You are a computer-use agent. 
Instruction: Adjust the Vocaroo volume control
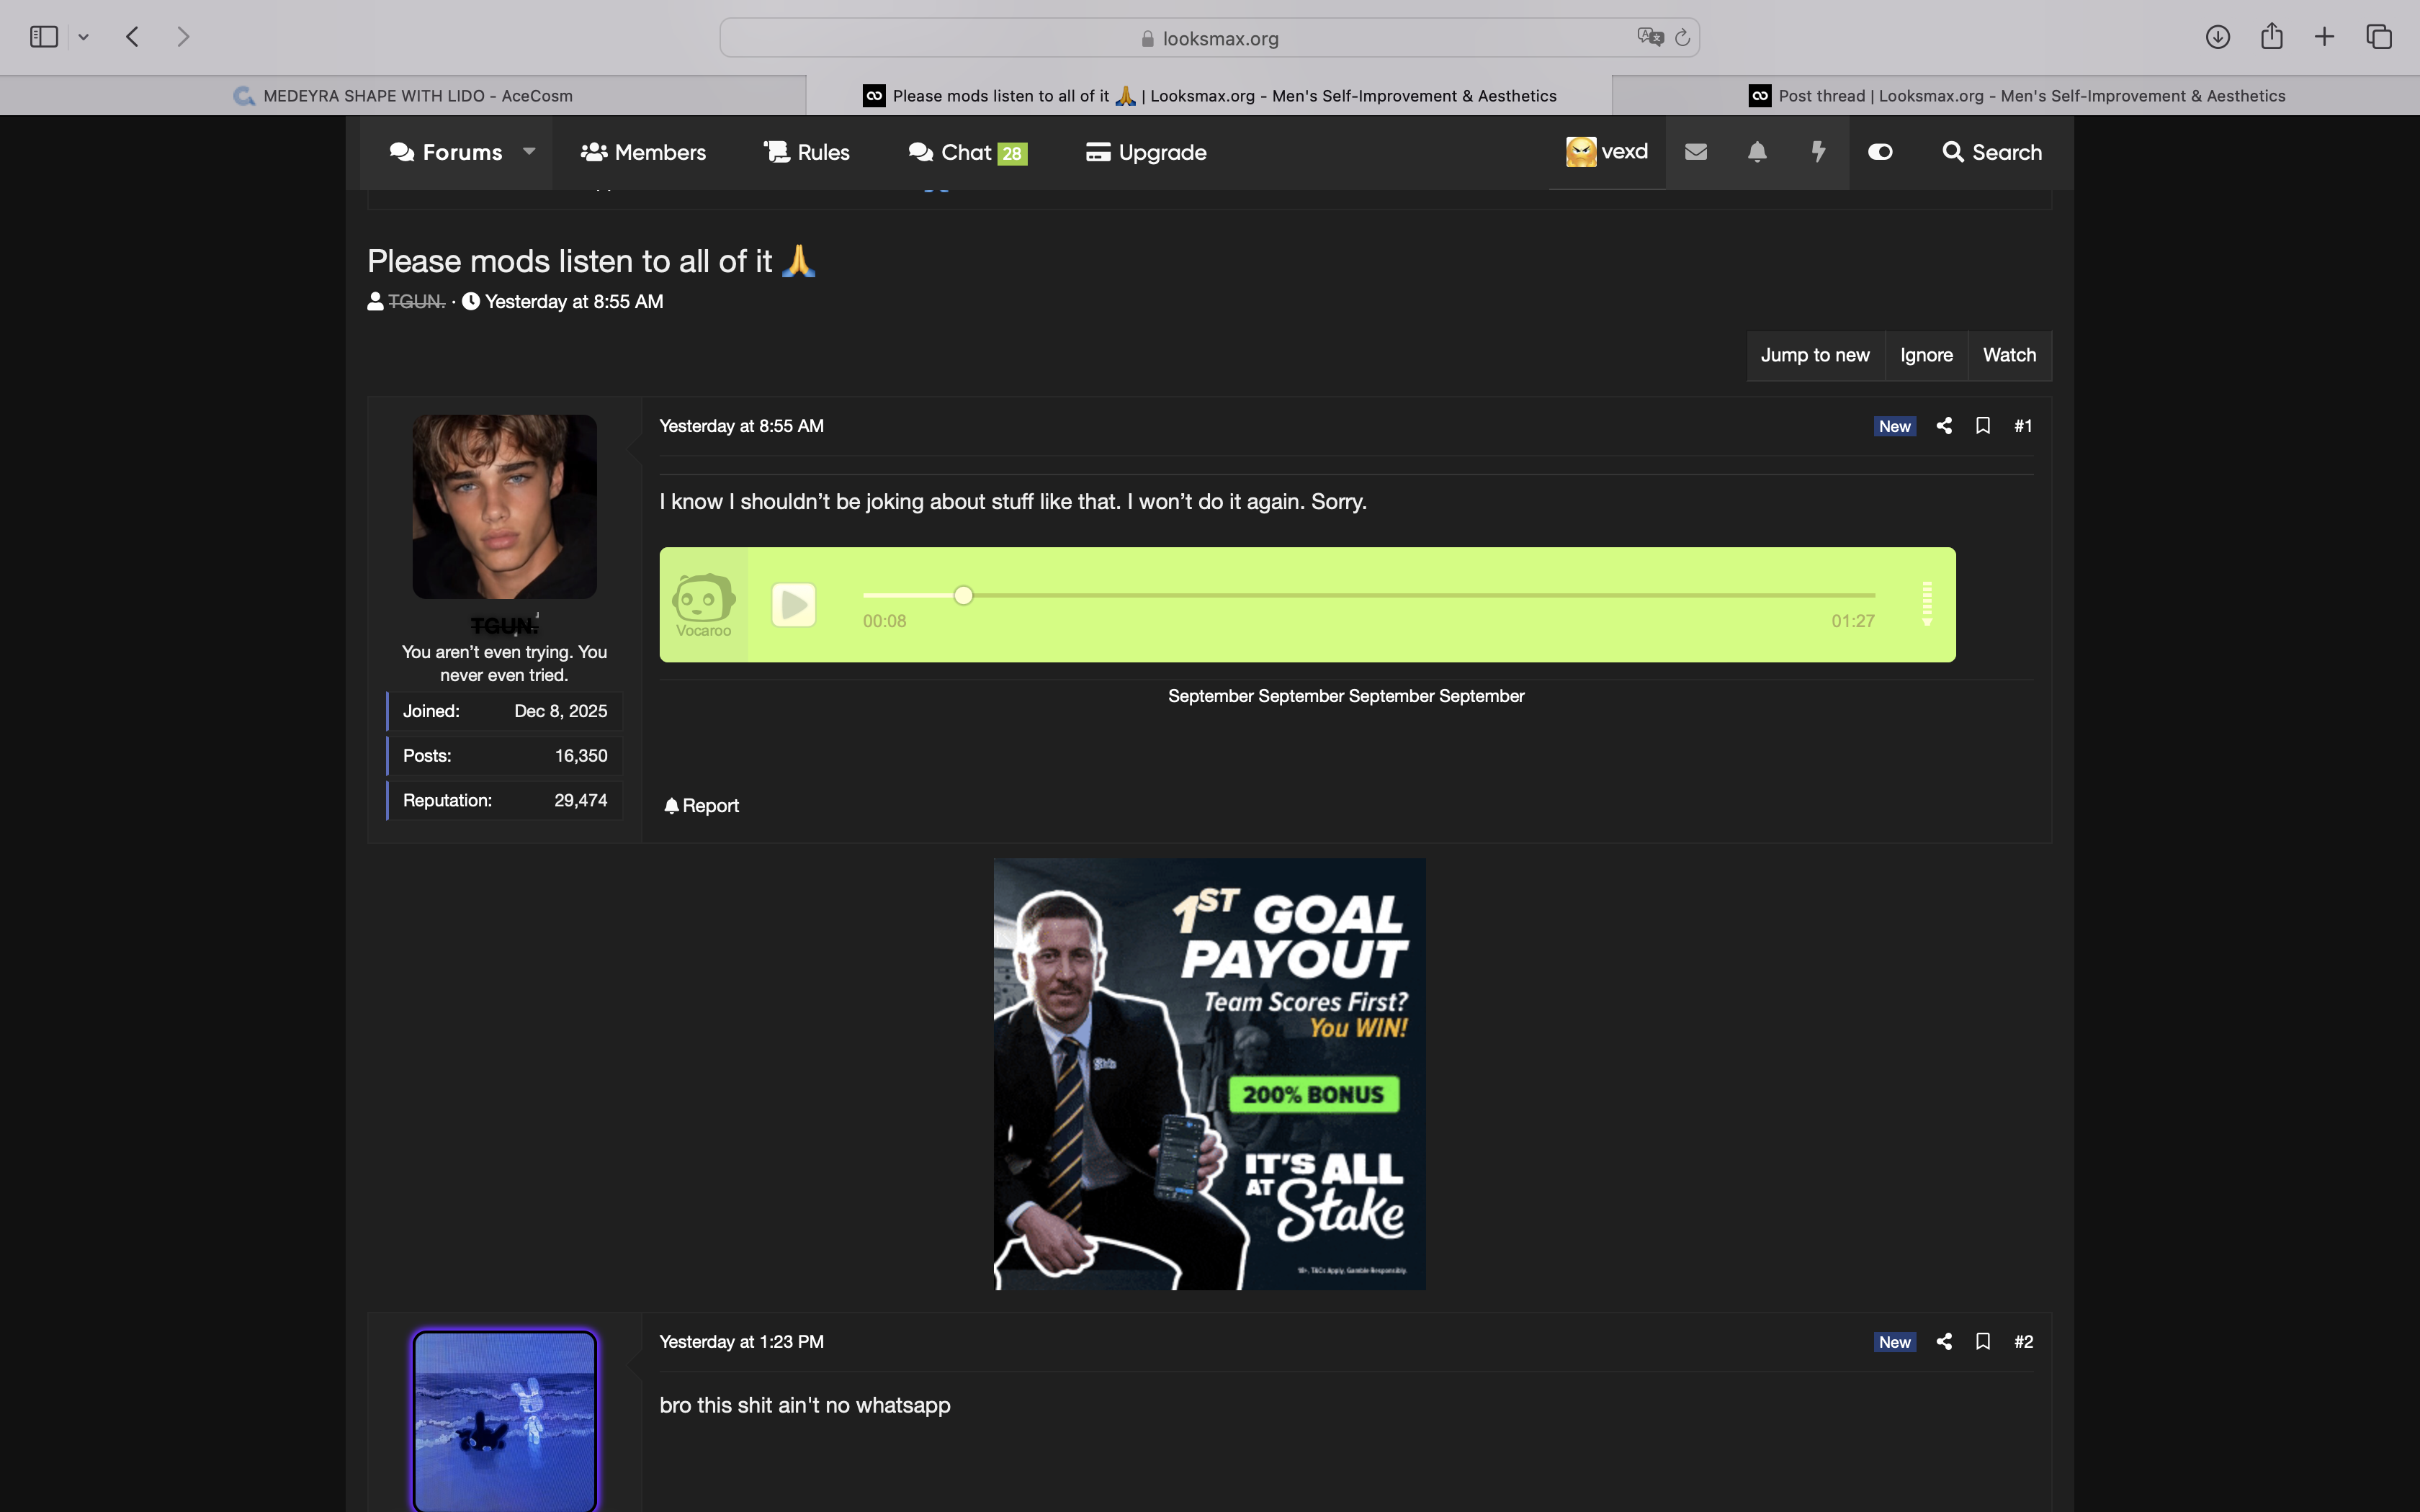click(1927, 604)
